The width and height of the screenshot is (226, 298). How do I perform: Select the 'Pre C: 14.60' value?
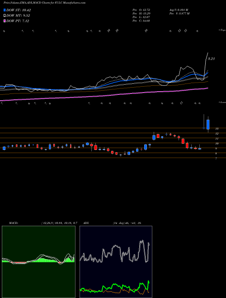(141, 21)
